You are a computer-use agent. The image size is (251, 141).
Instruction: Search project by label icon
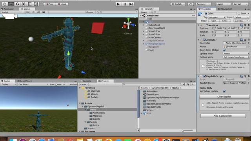coord(188,85)
